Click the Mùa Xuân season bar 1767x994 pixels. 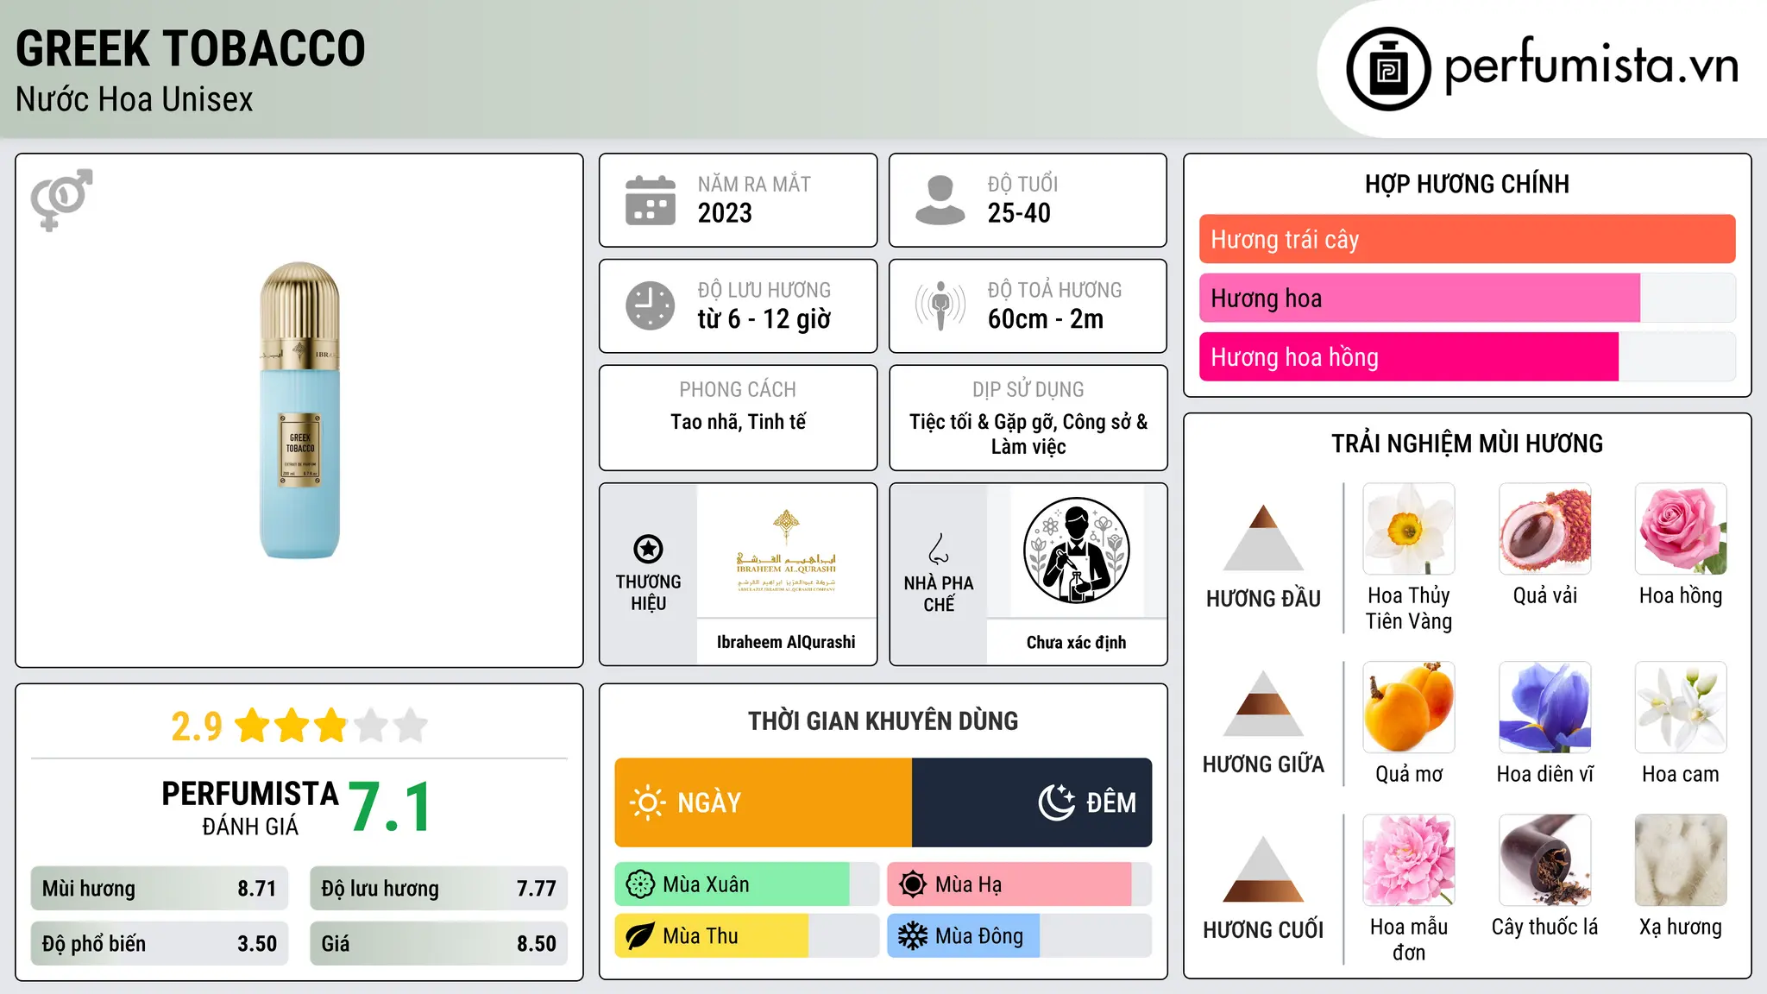[x=747, y=884]
